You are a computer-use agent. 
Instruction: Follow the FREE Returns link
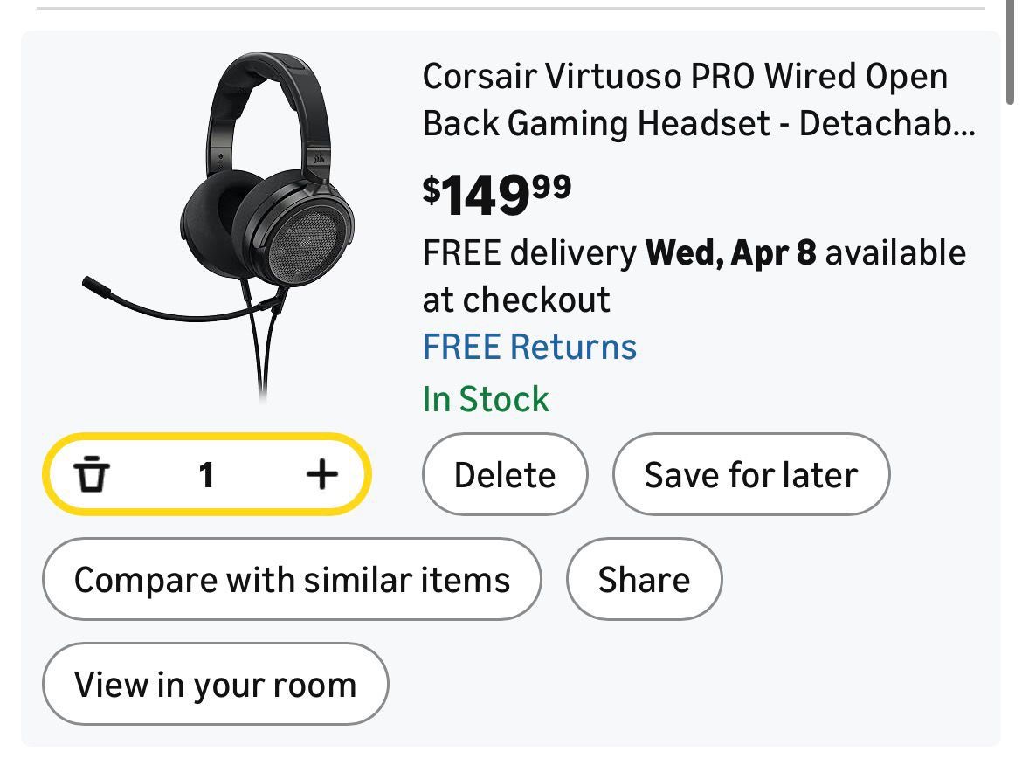tap(529, 347)
